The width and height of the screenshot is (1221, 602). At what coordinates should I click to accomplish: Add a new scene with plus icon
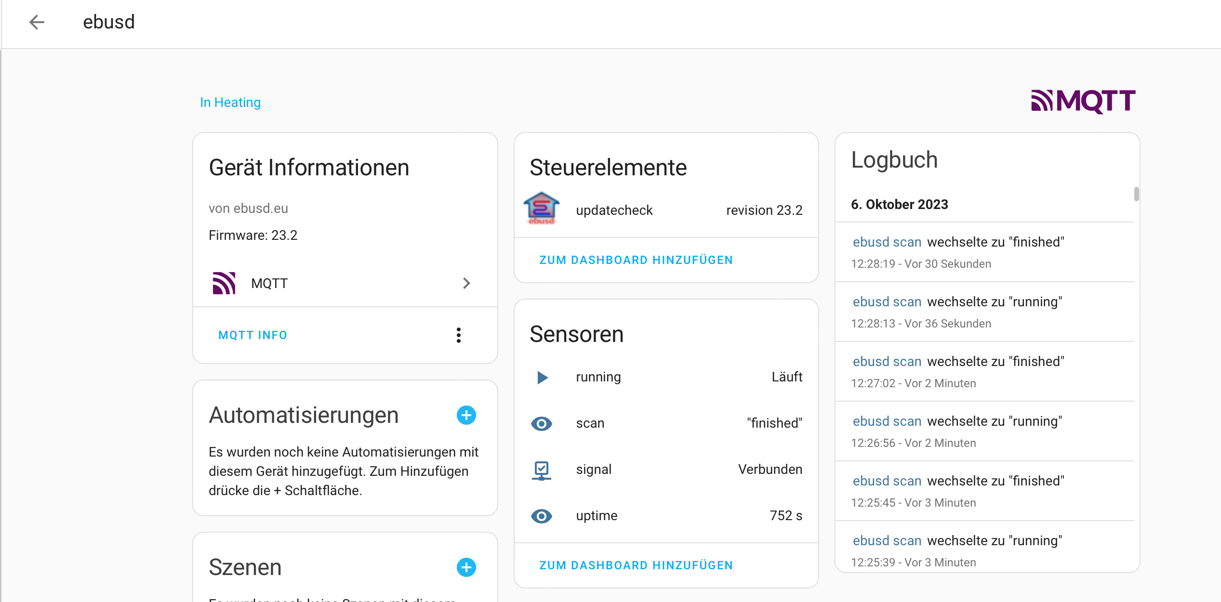coord(466,567)
